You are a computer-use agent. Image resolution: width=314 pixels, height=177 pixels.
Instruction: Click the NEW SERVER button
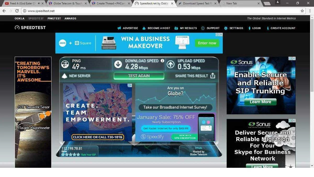point(76,76)
